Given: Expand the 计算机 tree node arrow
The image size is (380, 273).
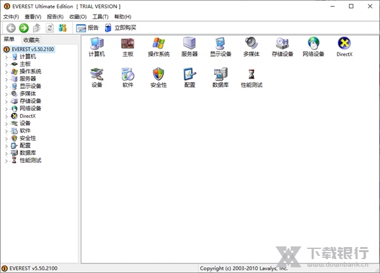Looking at the screenshot, I should [6, 56].
